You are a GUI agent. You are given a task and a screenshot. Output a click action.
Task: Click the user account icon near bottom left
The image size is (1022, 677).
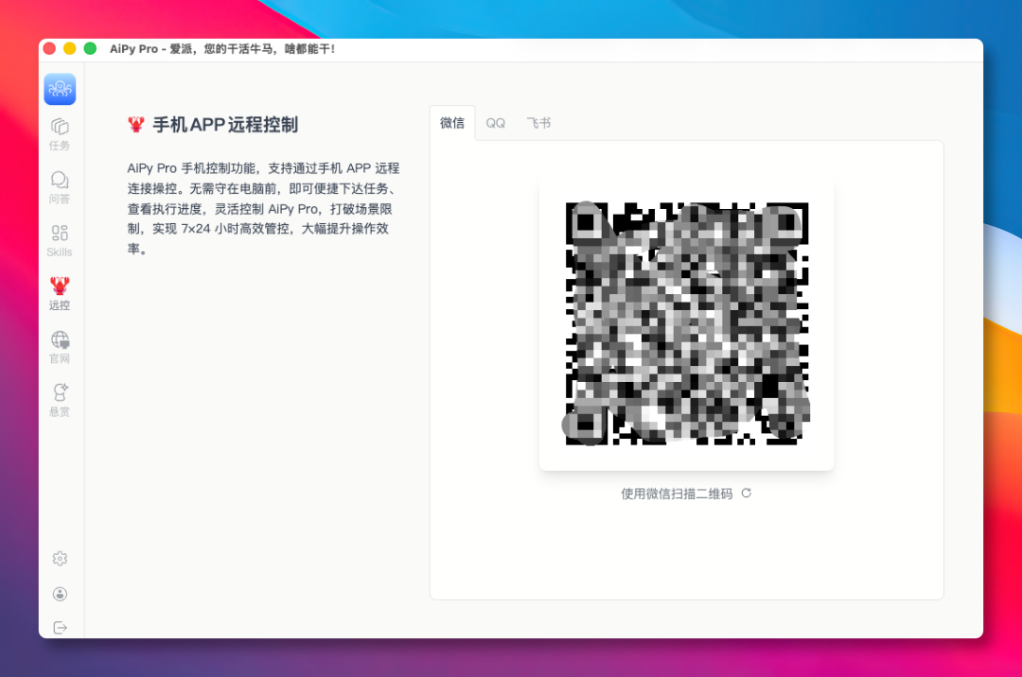pyautogui.click(x=59, y=593)
